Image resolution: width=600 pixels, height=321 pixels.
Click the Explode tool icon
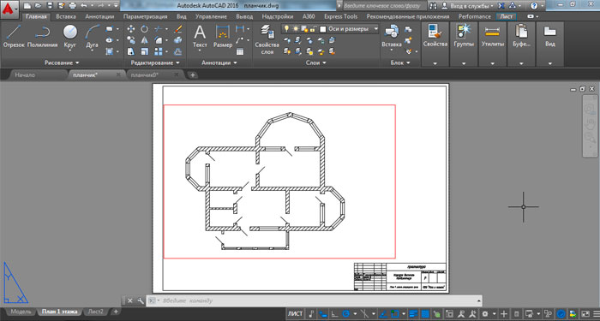click(178, 40)
